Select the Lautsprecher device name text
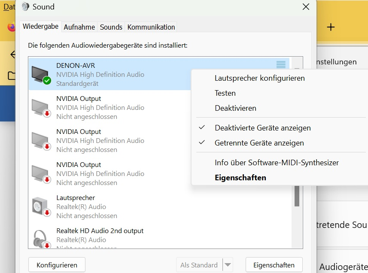368x273 pixels. click(x=76, y=198)
